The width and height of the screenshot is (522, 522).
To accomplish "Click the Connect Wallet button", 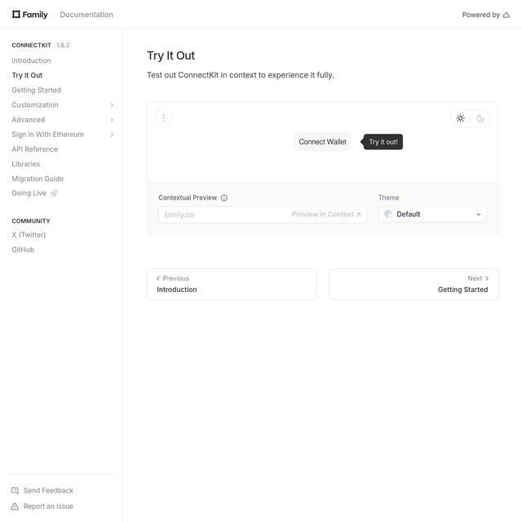I will (322, 142).
